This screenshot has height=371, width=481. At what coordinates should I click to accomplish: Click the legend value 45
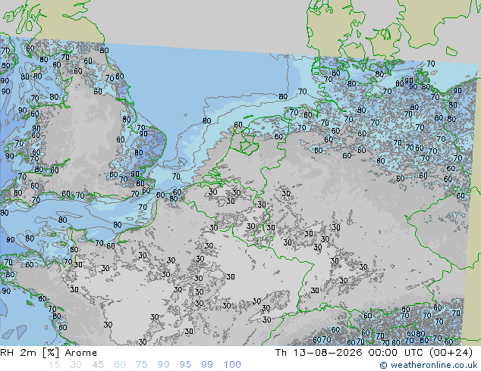coord(98,365)
